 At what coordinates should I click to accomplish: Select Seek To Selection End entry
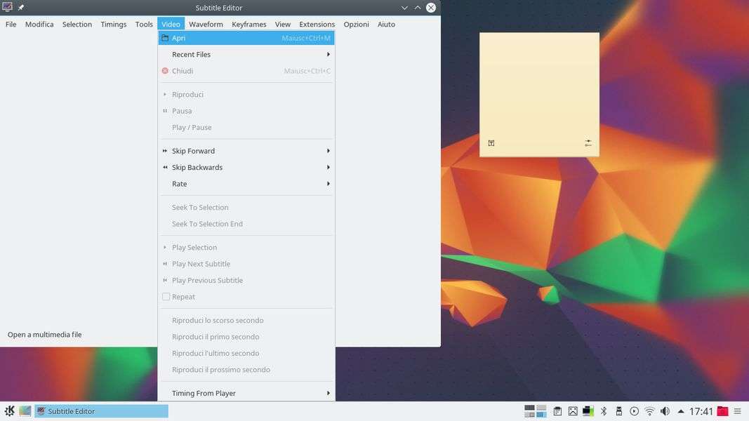click(x=246, y=224)
